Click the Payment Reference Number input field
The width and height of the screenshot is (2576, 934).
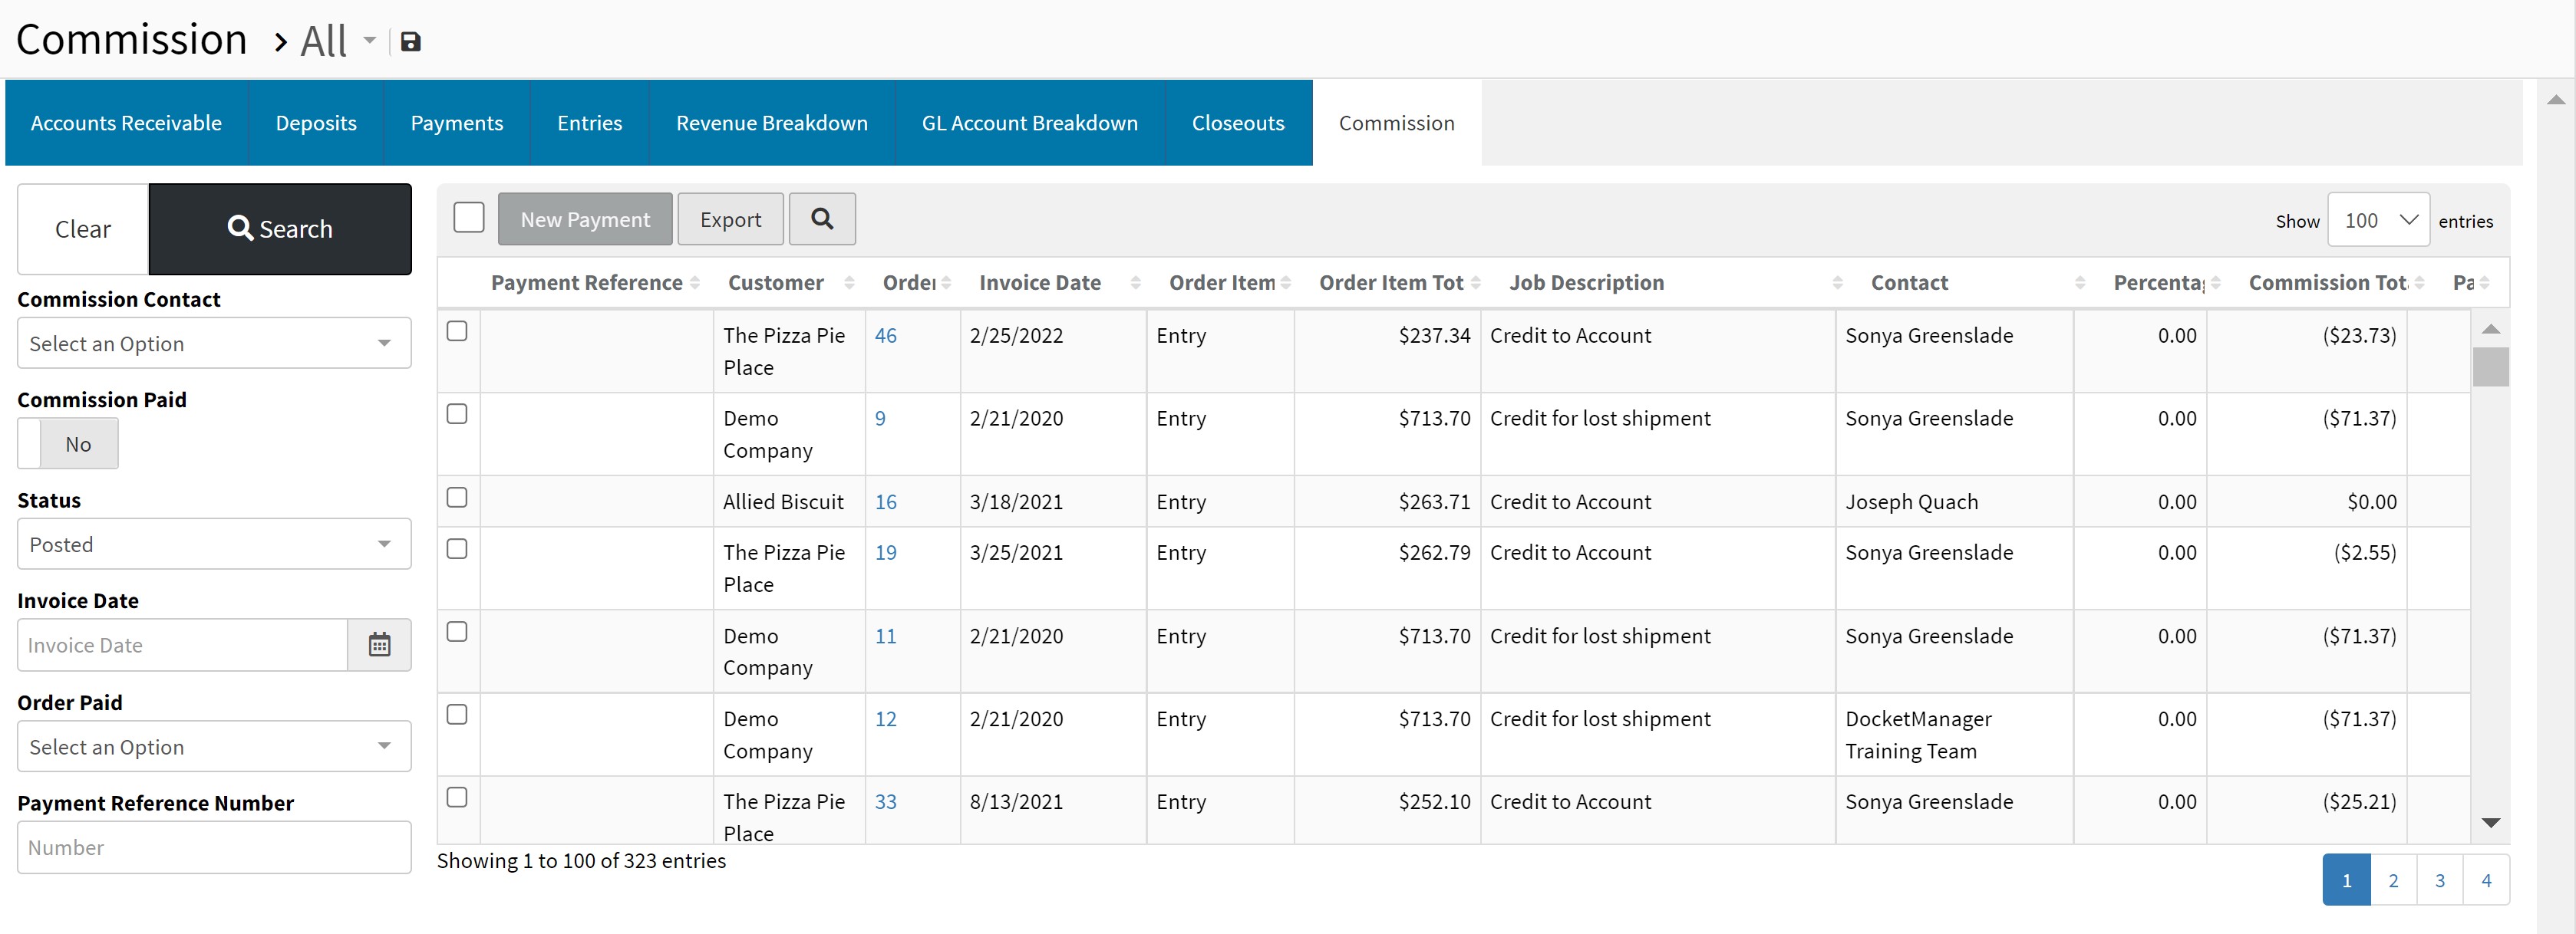click(x=214, y=847)
